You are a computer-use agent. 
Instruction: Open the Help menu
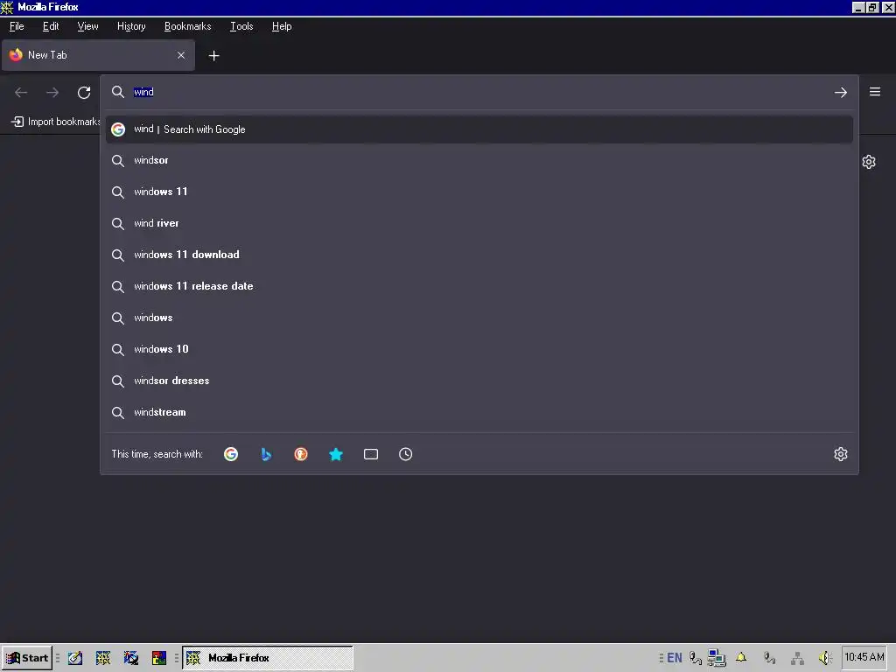click(282, 26)
